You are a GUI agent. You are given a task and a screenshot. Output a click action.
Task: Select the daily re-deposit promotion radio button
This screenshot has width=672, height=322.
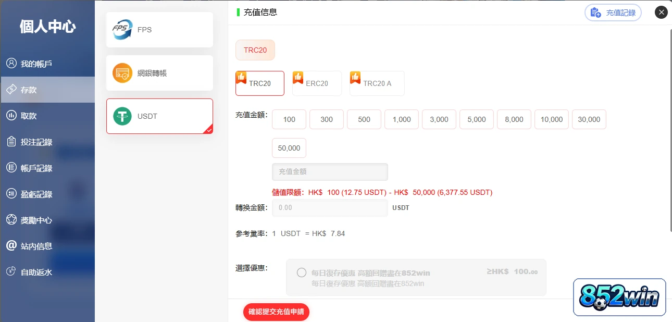coord(301,273)
